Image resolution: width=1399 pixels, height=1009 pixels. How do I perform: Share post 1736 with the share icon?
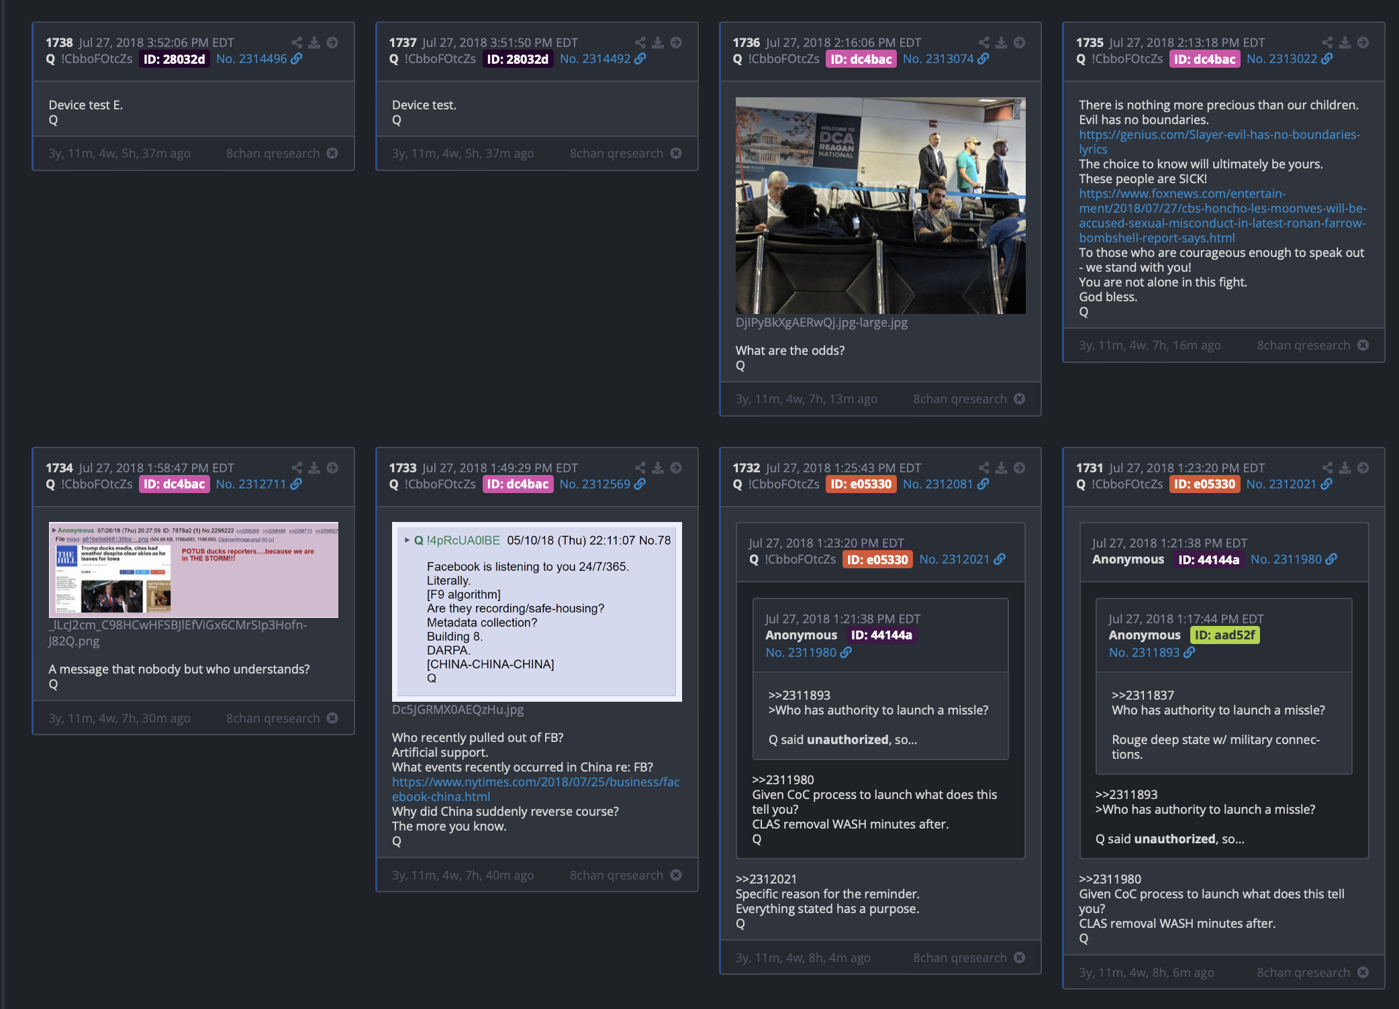(x=984, y=42)
